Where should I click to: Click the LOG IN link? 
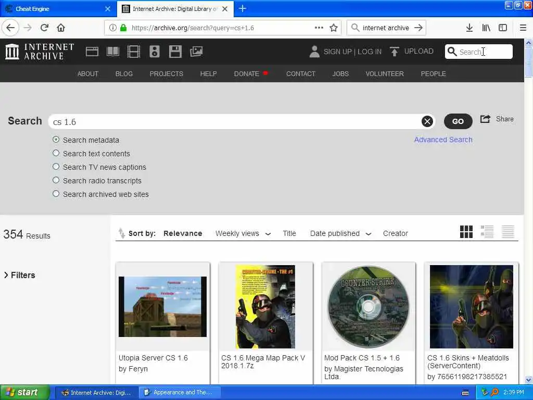370,52
